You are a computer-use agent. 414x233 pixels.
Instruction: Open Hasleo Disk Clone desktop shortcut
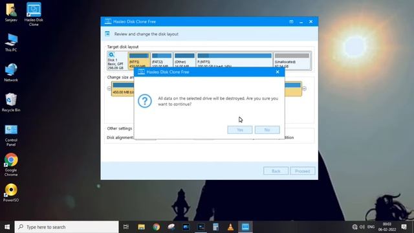[x=34, y=14]
